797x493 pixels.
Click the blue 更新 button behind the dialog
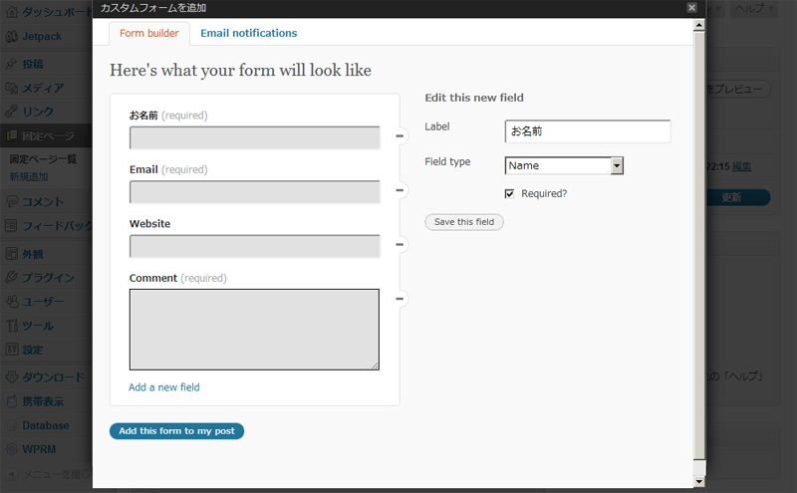click(x=737, y=197)
